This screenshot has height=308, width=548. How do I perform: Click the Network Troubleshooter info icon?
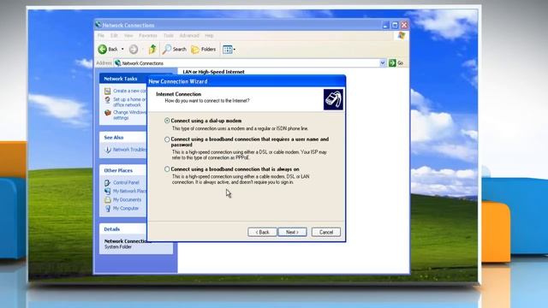coord(108,150)
